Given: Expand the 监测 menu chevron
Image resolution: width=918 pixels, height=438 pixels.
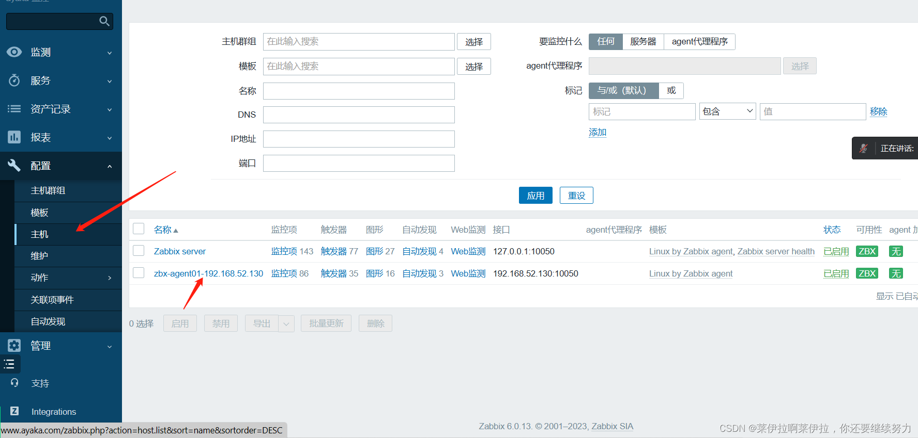Looking at the screenshot, I should [110, 53].
